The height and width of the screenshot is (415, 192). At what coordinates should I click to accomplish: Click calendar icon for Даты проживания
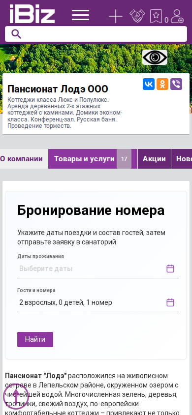(x=170, y=268)
